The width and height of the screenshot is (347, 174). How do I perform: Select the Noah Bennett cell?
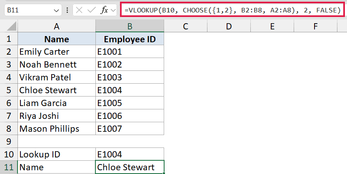pos(57,65)
